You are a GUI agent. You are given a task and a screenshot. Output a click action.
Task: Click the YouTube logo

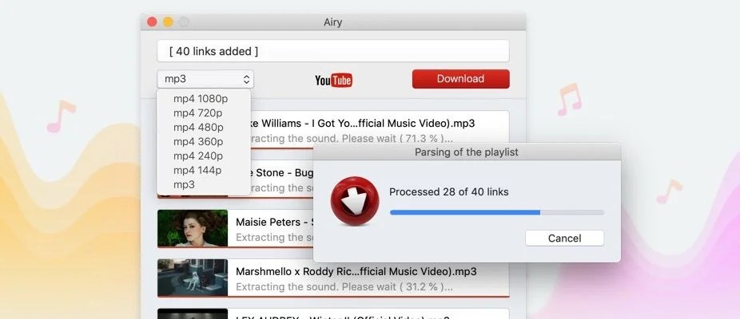[x=334, y=80]
